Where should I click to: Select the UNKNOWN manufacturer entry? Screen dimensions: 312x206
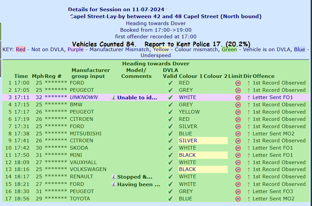pos(84,97)
